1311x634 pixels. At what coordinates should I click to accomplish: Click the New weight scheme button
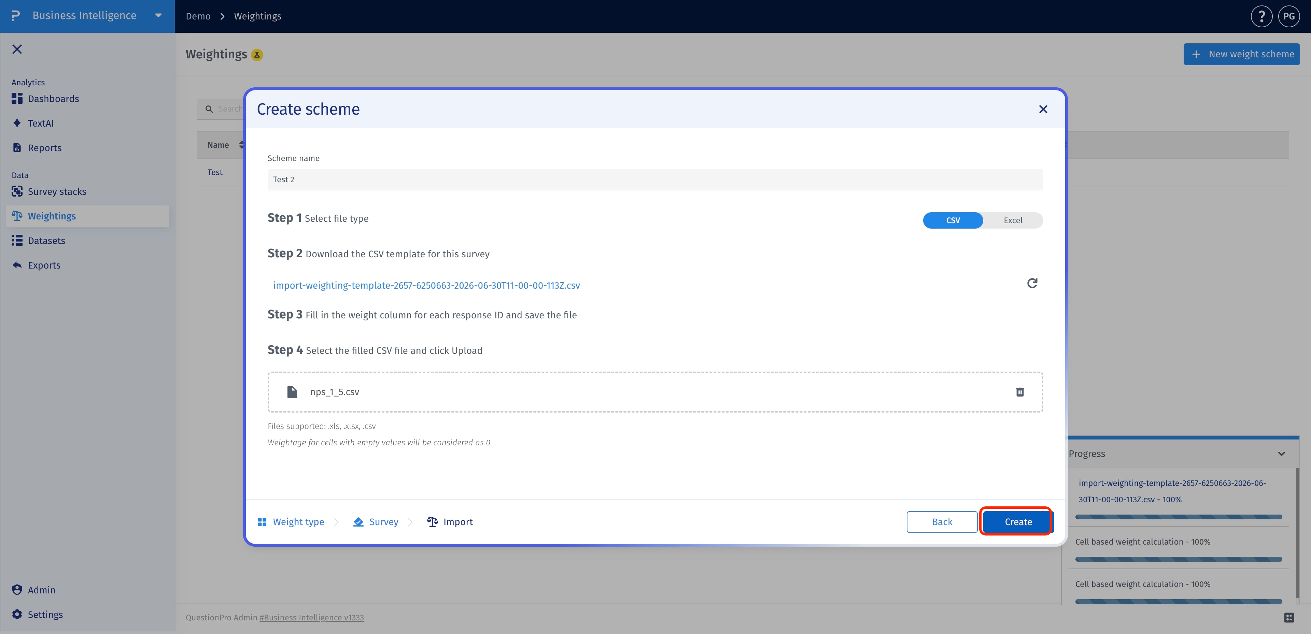click(x=1241, y=54)
